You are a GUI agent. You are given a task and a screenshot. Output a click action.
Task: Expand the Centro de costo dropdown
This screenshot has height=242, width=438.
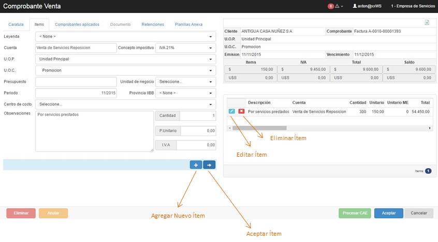click(x=125, y=104)
